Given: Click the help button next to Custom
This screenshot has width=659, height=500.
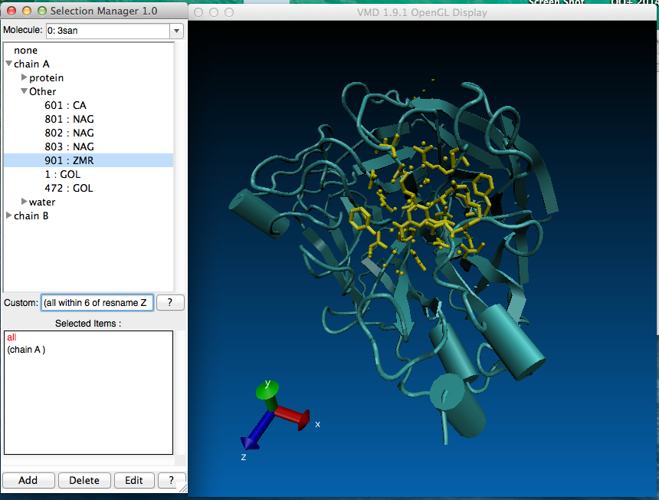Looking at the screenshot, I should pos(169,303).
